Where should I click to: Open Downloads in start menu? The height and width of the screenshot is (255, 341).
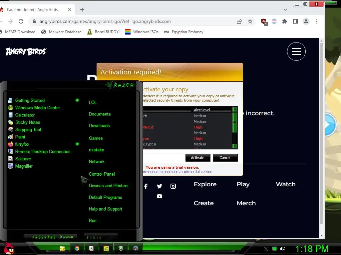[x=99, y=126]
